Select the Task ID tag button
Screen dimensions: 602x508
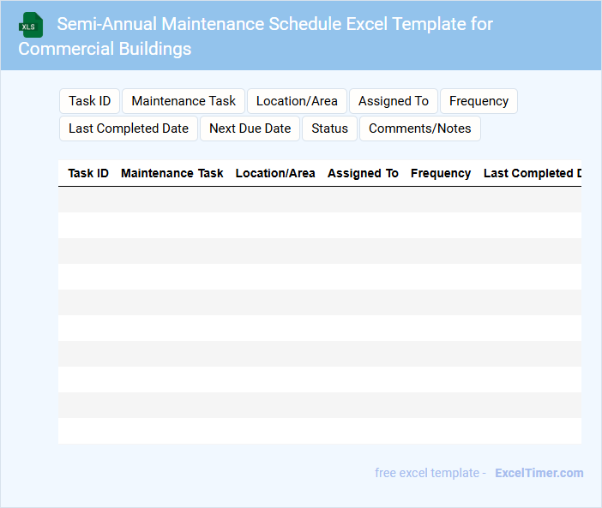pyautogui.click(x=89, y=101)
